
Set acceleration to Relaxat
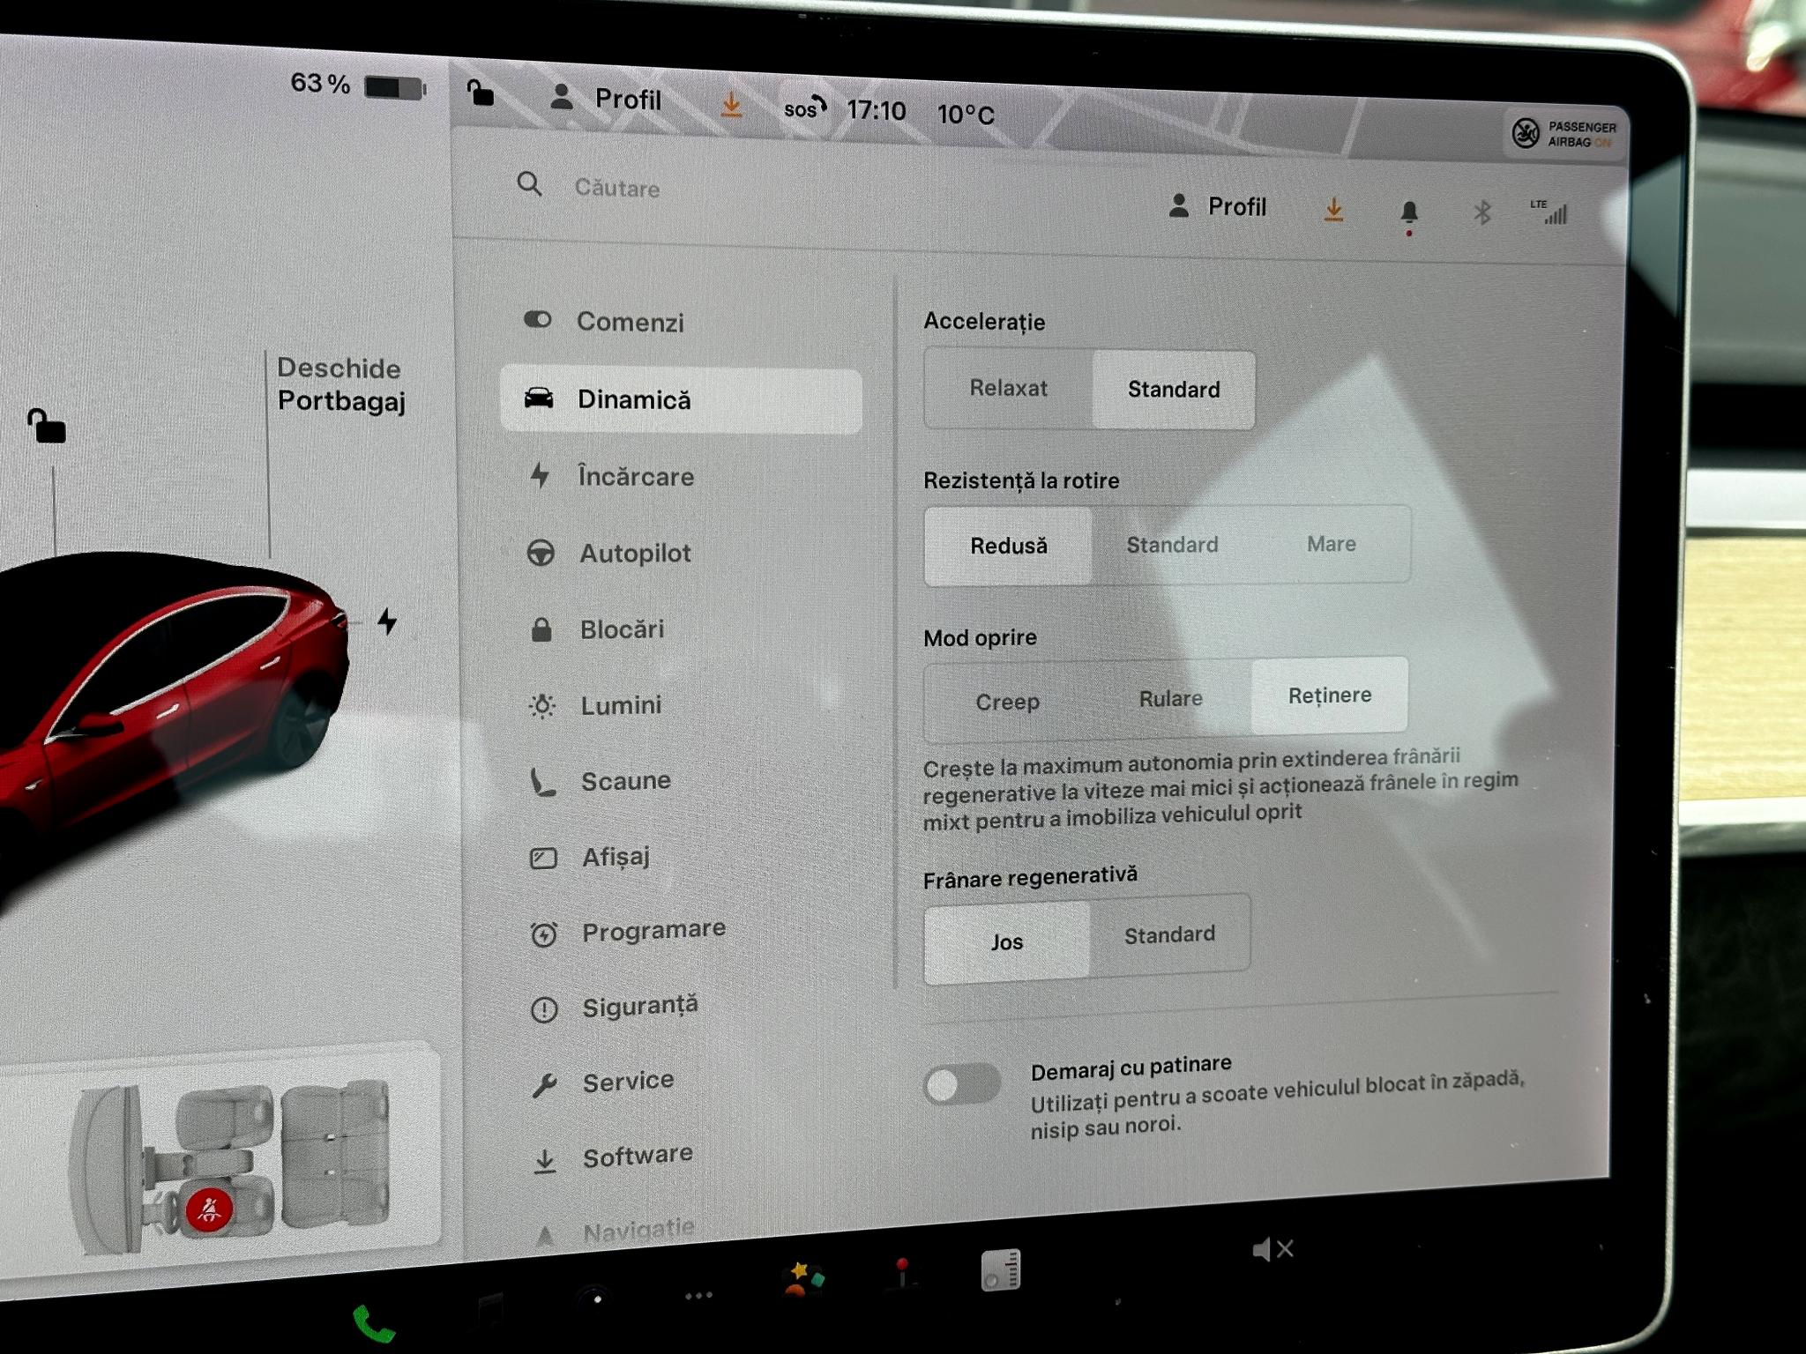pyautogui.click(x=1008, y=389)
